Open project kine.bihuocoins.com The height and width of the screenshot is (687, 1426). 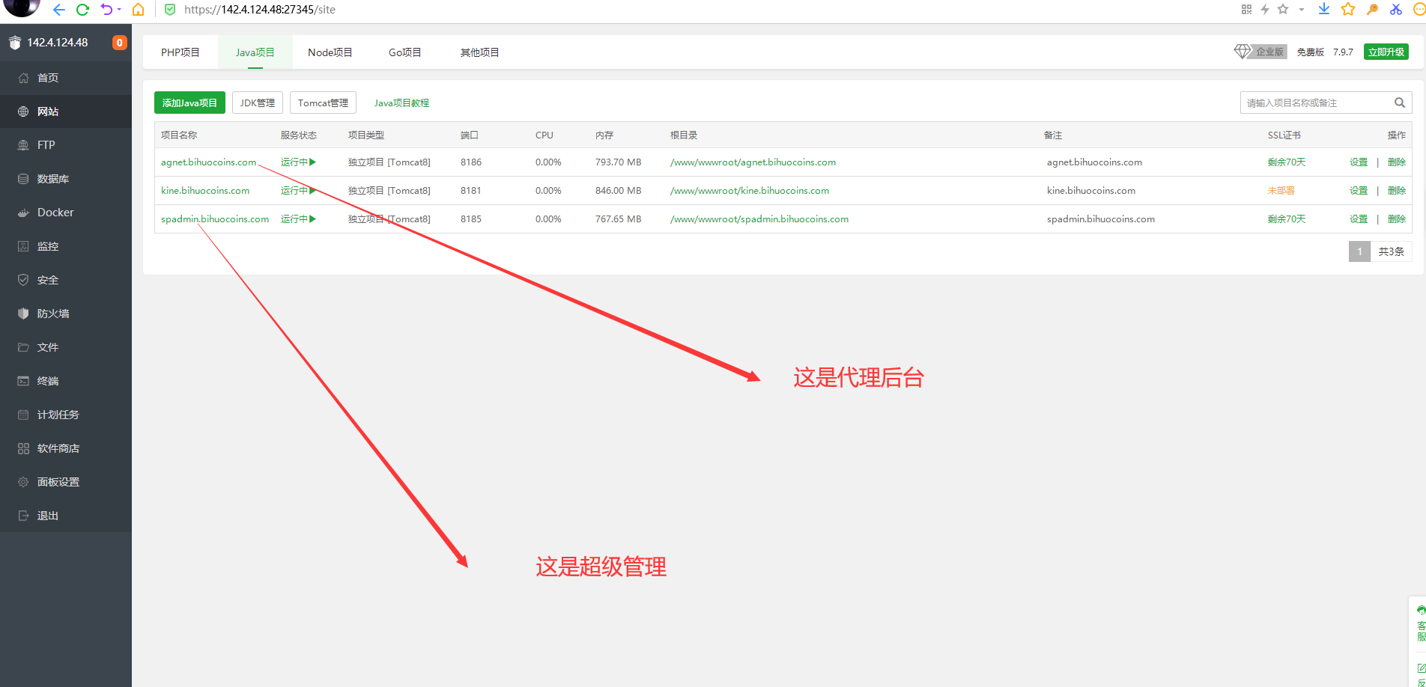[x=205, y=190]
